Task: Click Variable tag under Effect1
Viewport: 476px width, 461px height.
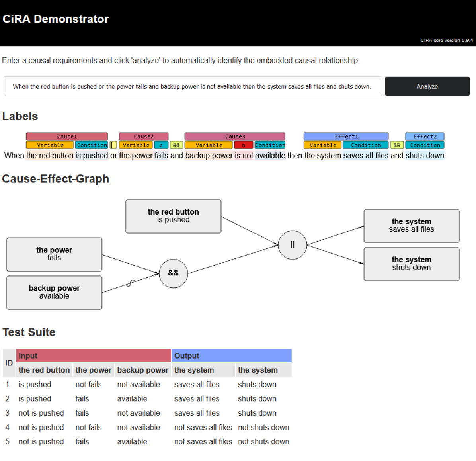Action: tap(323, 145)
